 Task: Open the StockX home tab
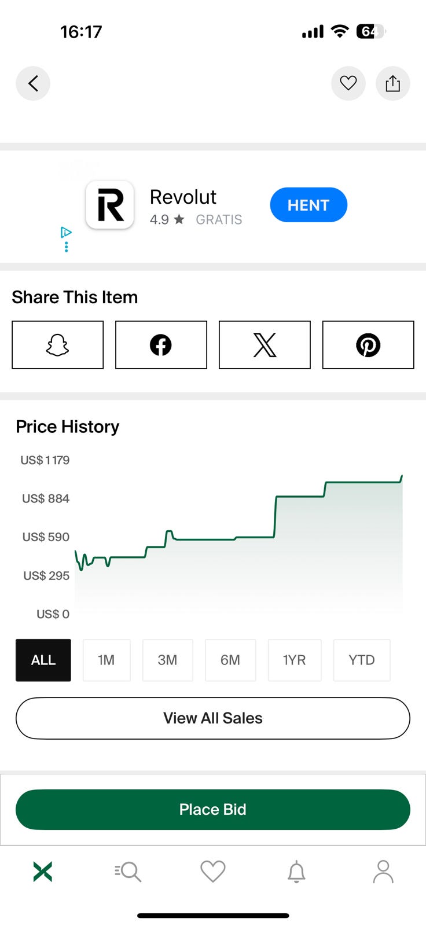tap(43, 872)
